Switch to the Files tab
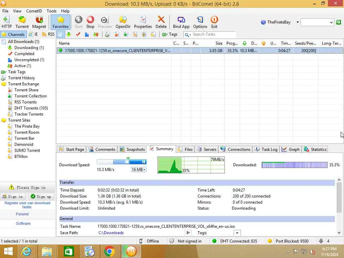344x258 pixels. 185,149
